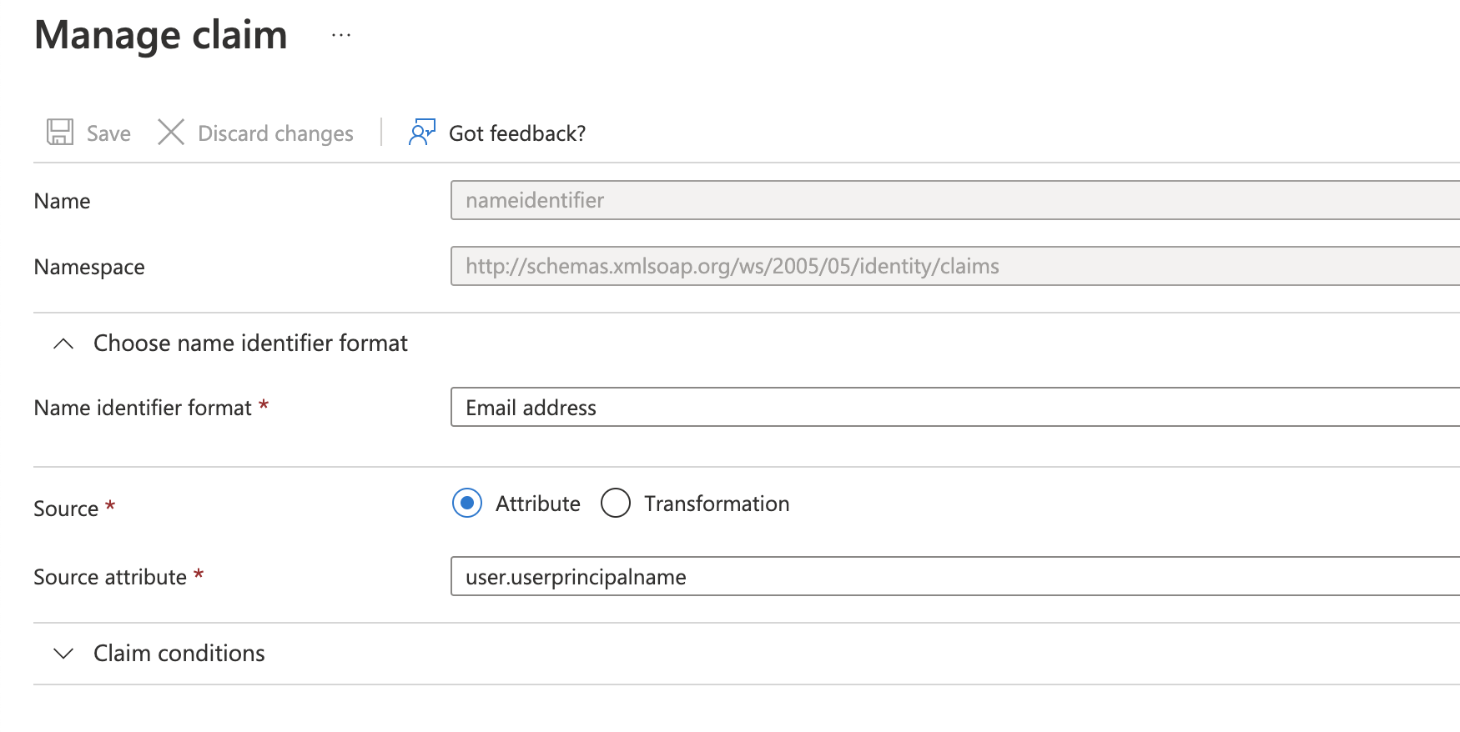Image resolution: width=1460 pixels, height=732 pixels.
Task: Collapse the Choose name identifier format section
Action: (250, 343)
